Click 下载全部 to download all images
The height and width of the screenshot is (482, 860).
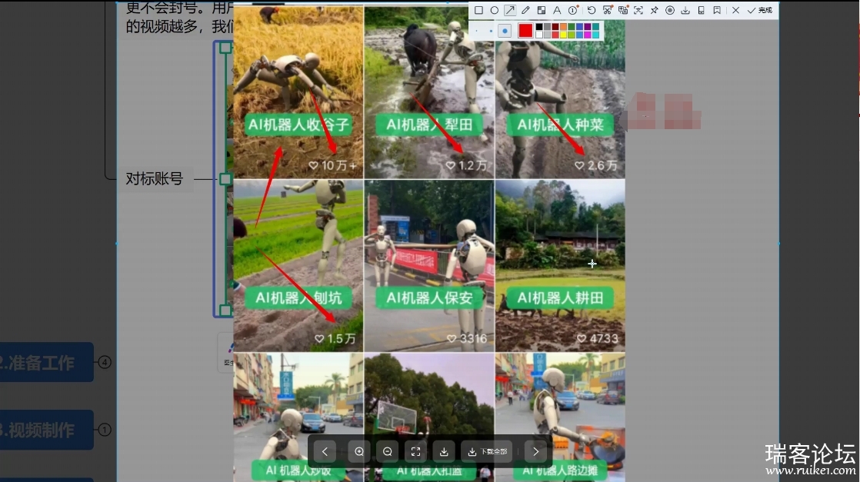coord(487,452)
